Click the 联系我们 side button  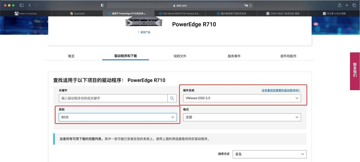coord(355,71)
